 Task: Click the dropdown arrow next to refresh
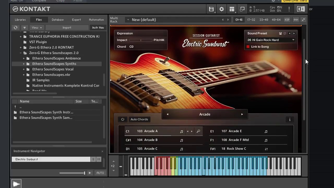click(24, 27)
